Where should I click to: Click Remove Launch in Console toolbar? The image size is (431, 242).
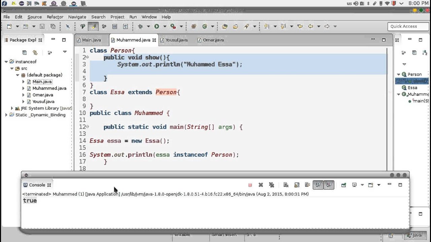[x=261, y=185]
